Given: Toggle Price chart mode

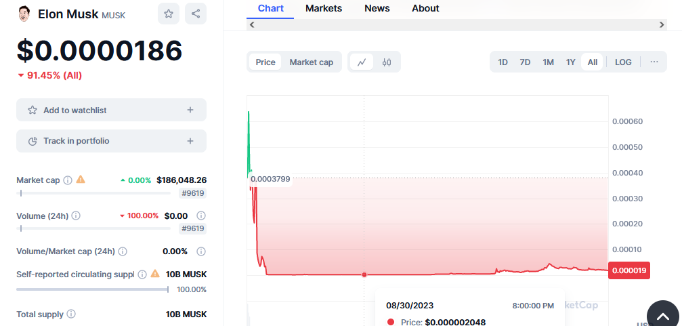Looking at the screenshot, I should [x=265, y=62].
